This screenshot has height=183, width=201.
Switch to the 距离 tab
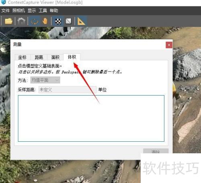click(x=39, y=57)
